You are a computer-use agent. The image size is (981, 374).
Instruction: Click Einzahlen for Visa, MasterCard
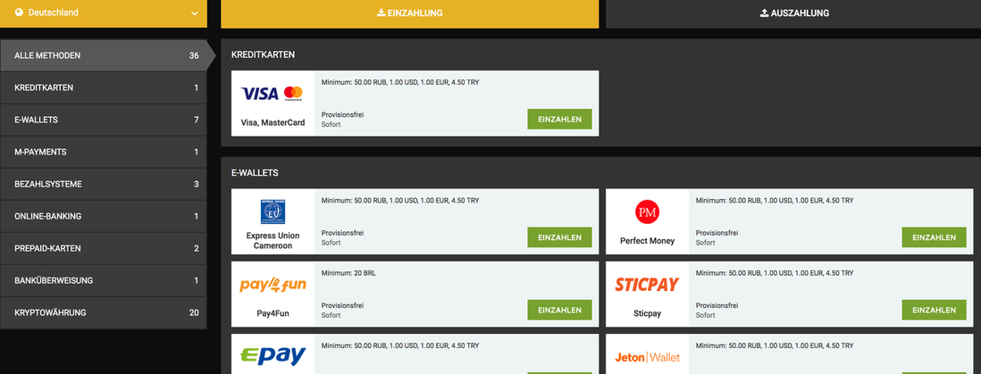(559, 119)
